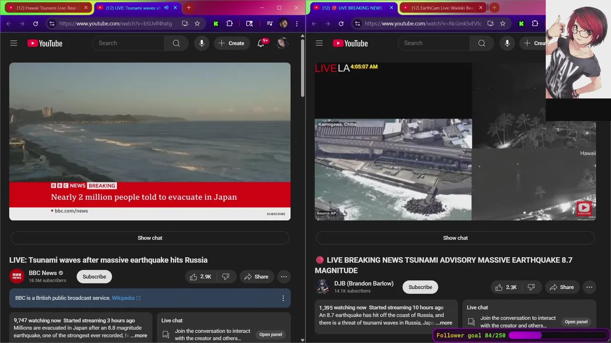Bookmark the BBC livestream page with star icon
Image resolution: width=611 pixels, height=343 pixels.
(x=197, y=23)
